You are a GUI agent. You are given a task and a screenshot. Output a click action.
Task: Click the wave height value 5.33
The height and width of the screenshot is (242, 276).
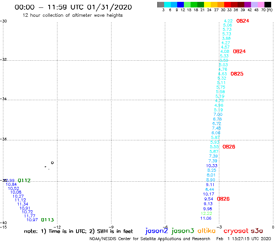tap(224, 56)
